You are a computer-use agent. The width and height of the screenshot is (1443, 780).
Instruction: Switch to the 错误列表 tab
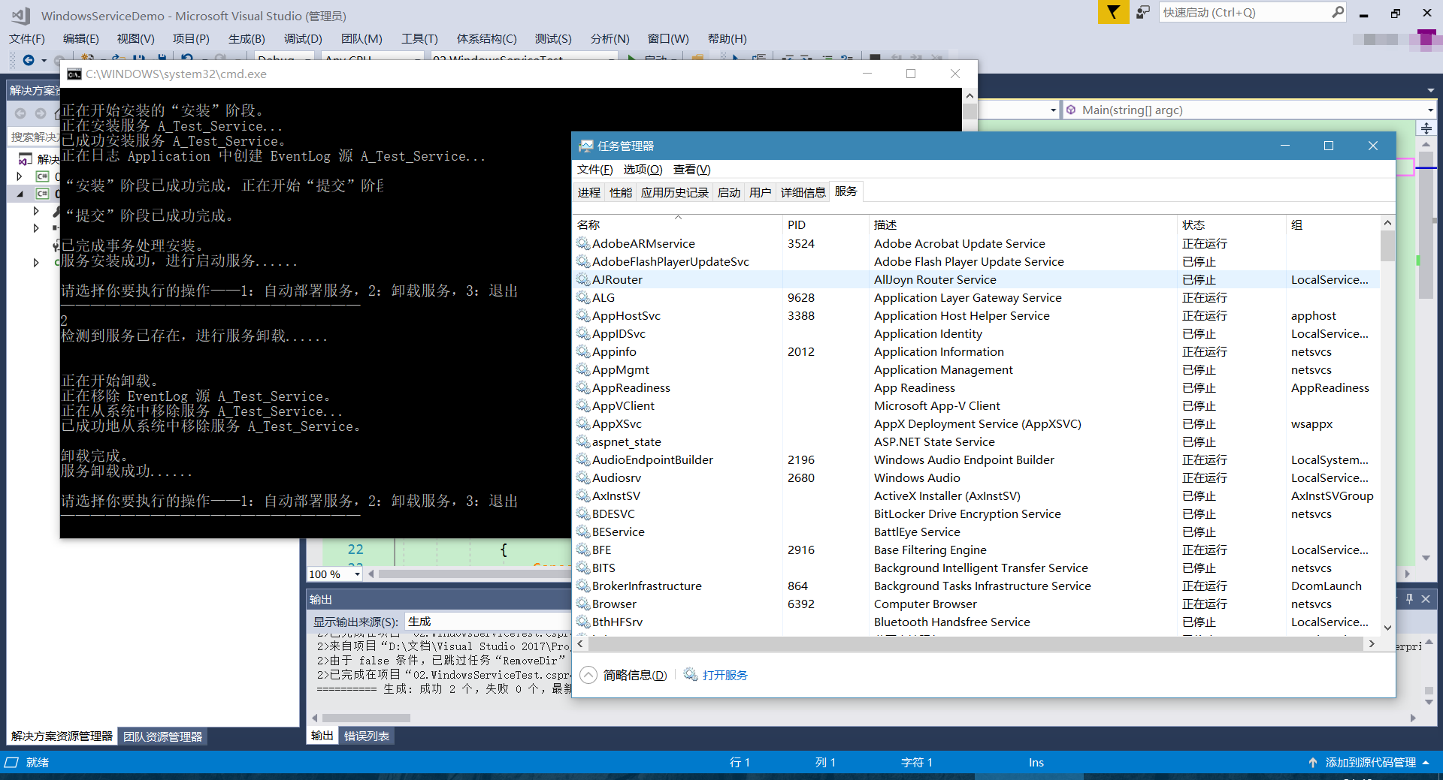[367, 736]
